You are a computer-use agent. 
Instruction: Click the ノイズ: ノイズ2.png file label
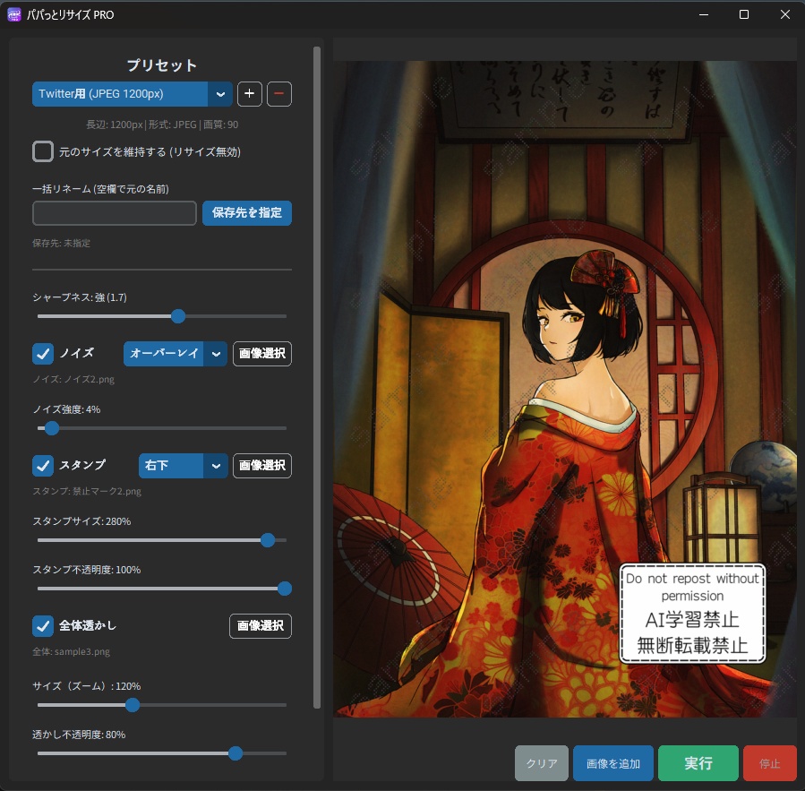(73, 380)
